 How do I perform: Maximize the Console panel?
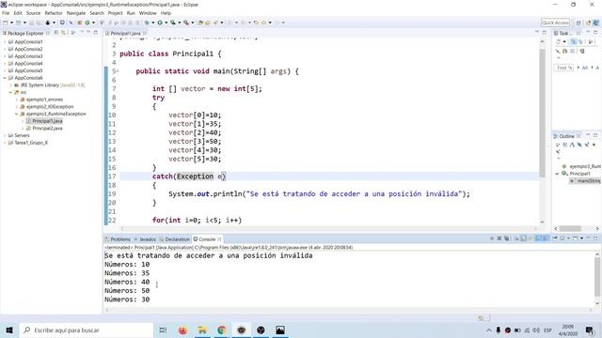click(x=595, y=238)
